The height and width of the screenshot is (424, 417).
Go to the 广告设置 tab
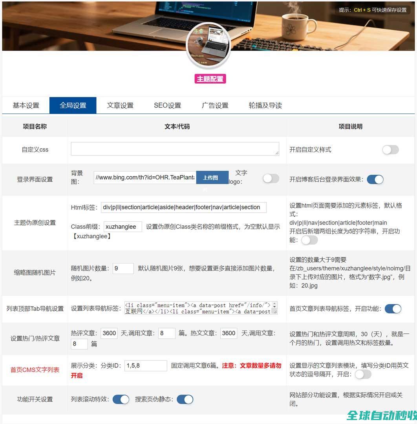click(x=215, y=105)
